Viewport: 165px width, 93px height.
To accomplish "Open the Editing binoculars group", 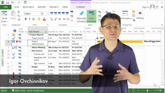I will pos(140,16).
